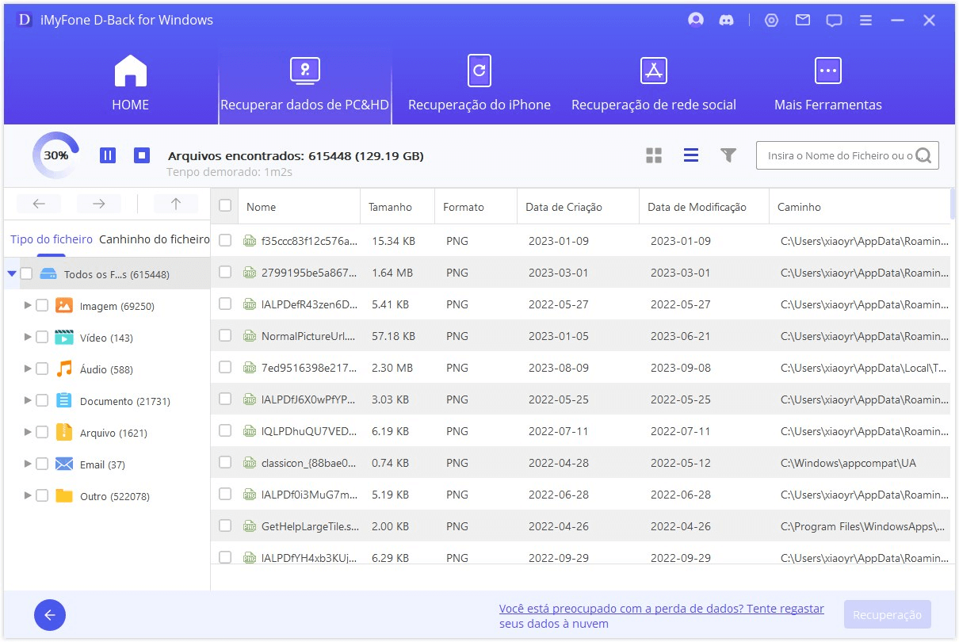The image size is (959, 642).
Task: Check the Arquivo category checkbox
Action: coord(42,433)
